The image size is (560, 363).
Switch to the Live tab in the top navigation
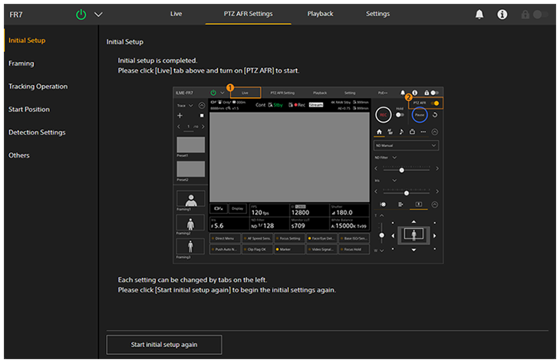point(176,14)
